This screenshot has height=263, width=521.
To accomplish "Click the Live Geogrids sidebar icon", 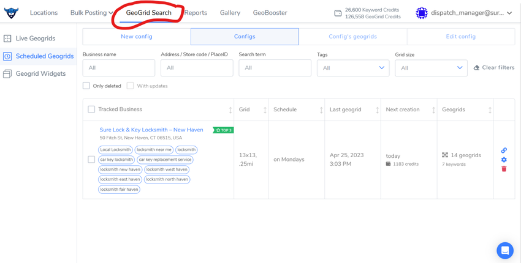I will pyautogui.click(x=7, y=39).
